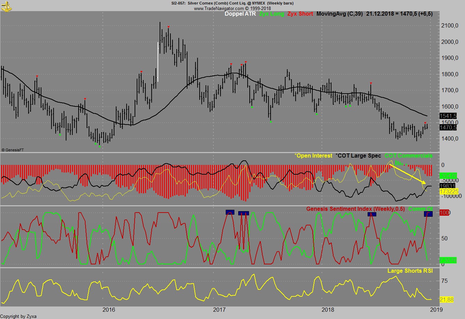Toggle the Doppel ATR indicator label
The width and height of the screenshot is (465, 319).
pos(240,14)
